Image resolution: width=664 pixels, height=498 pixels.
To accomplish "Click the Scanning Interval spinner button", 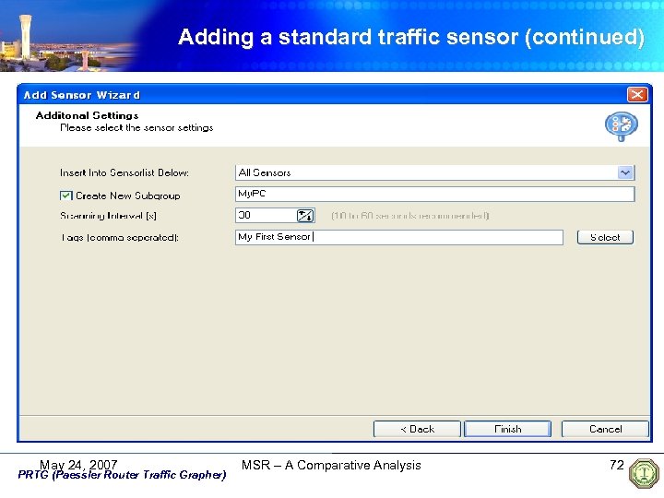I will [305, 216].
